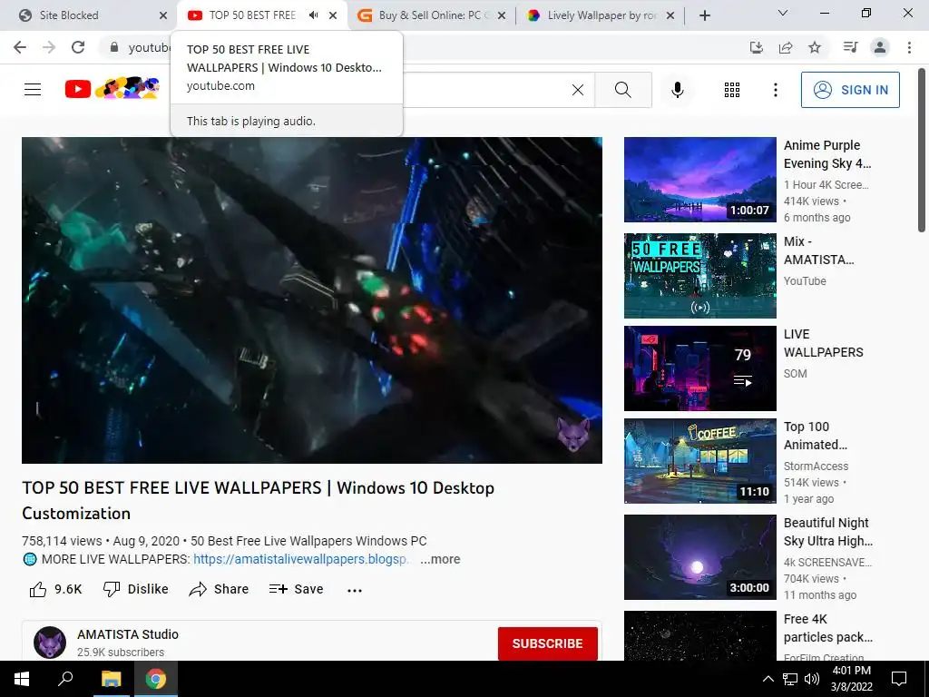Click the Top 100 Animated title
The height and width of the screenshot is (697, 929).
point(816,436)
